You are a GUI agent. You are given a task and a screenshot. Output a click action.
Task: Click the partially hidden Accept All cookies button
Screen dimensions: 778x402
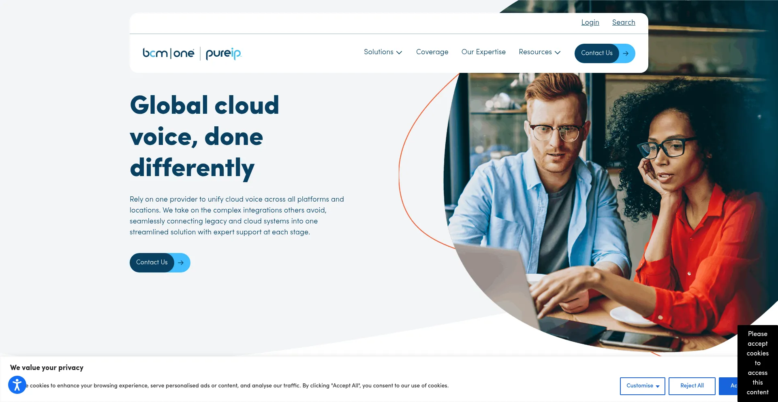pyautogui.click(x=729, y=386)
